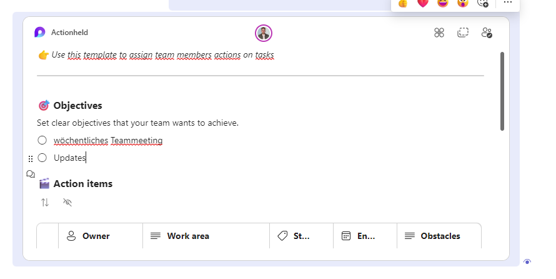Click the text lines icon in Work area header

[156, 236]
